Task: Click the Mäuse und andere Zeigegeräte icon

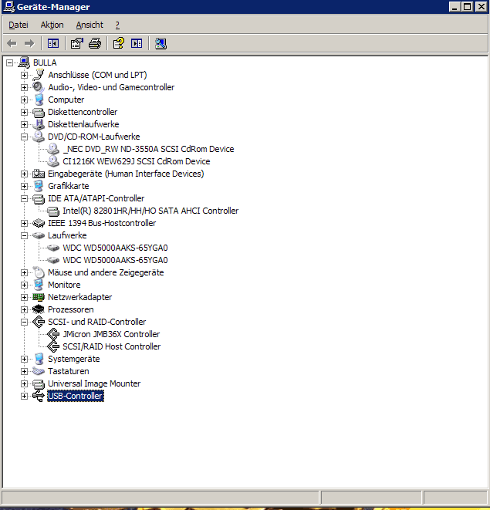Action: (x=39, y=272)
